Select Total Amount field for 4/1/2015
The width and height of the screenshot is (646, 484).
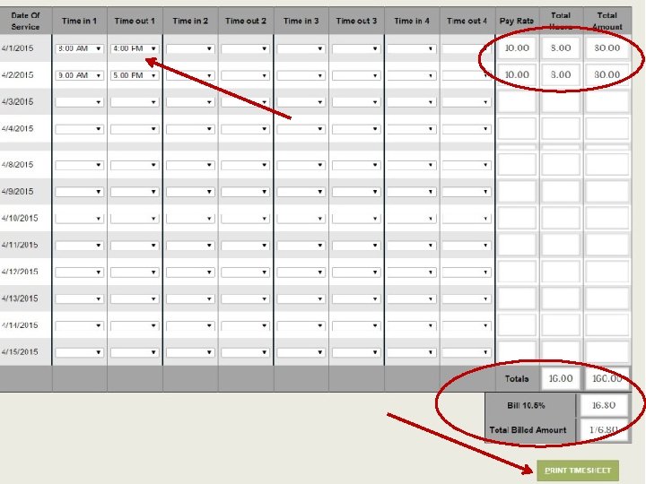pyautogui.click(x=607, y=48)
